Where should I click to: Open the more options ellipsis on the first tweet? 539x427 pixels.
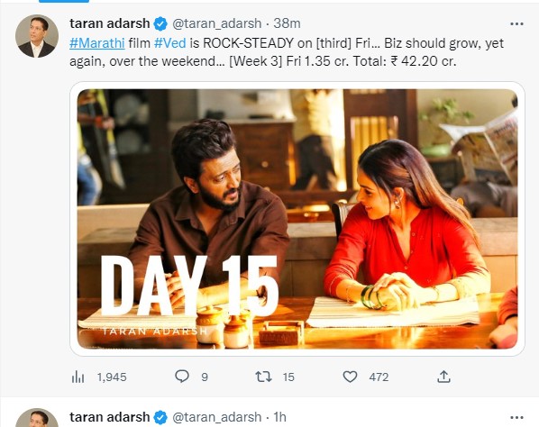516,23
